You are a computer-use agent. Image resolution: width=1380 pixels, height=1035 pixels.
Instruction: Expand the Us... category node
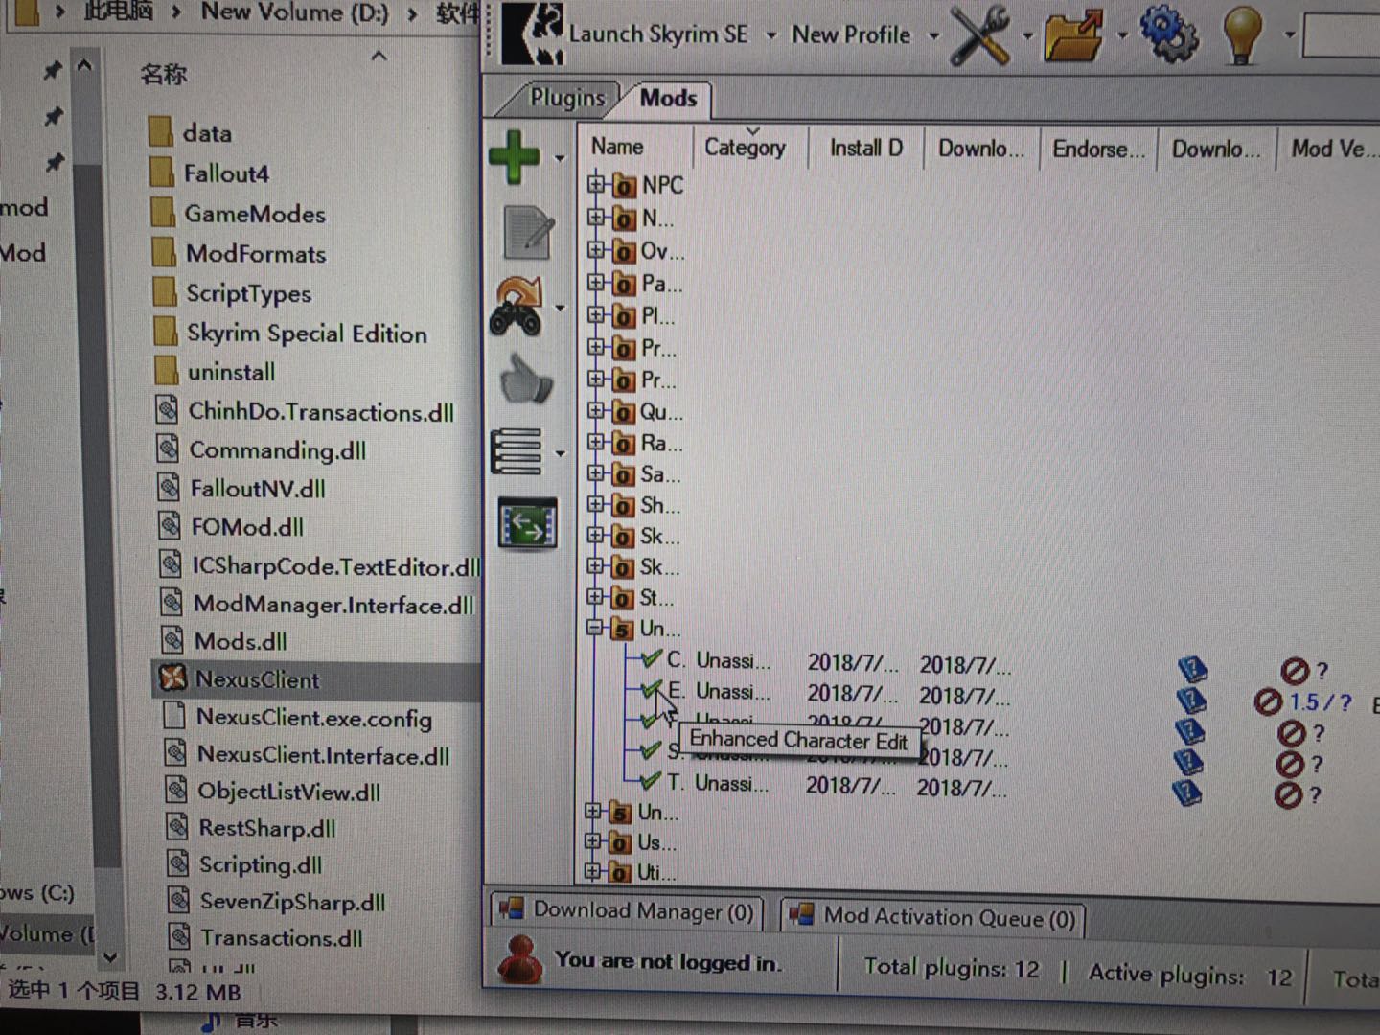coord(594,841)
